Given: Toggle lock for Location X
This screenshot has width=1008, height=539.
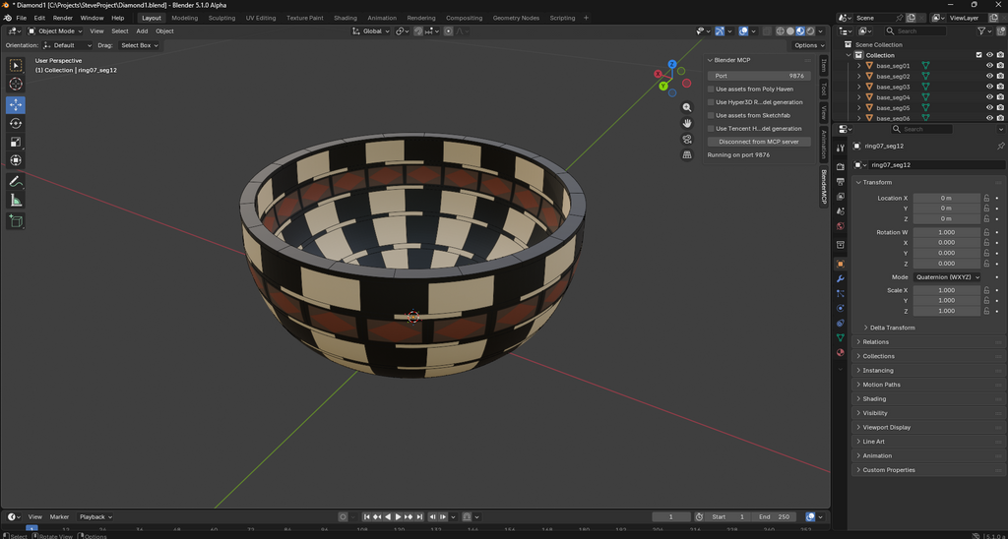Looking at the screenshot, I should click(986, 198).
